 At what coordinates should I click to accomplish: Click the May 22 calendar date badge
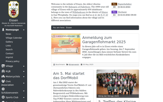tap(114, 5)
